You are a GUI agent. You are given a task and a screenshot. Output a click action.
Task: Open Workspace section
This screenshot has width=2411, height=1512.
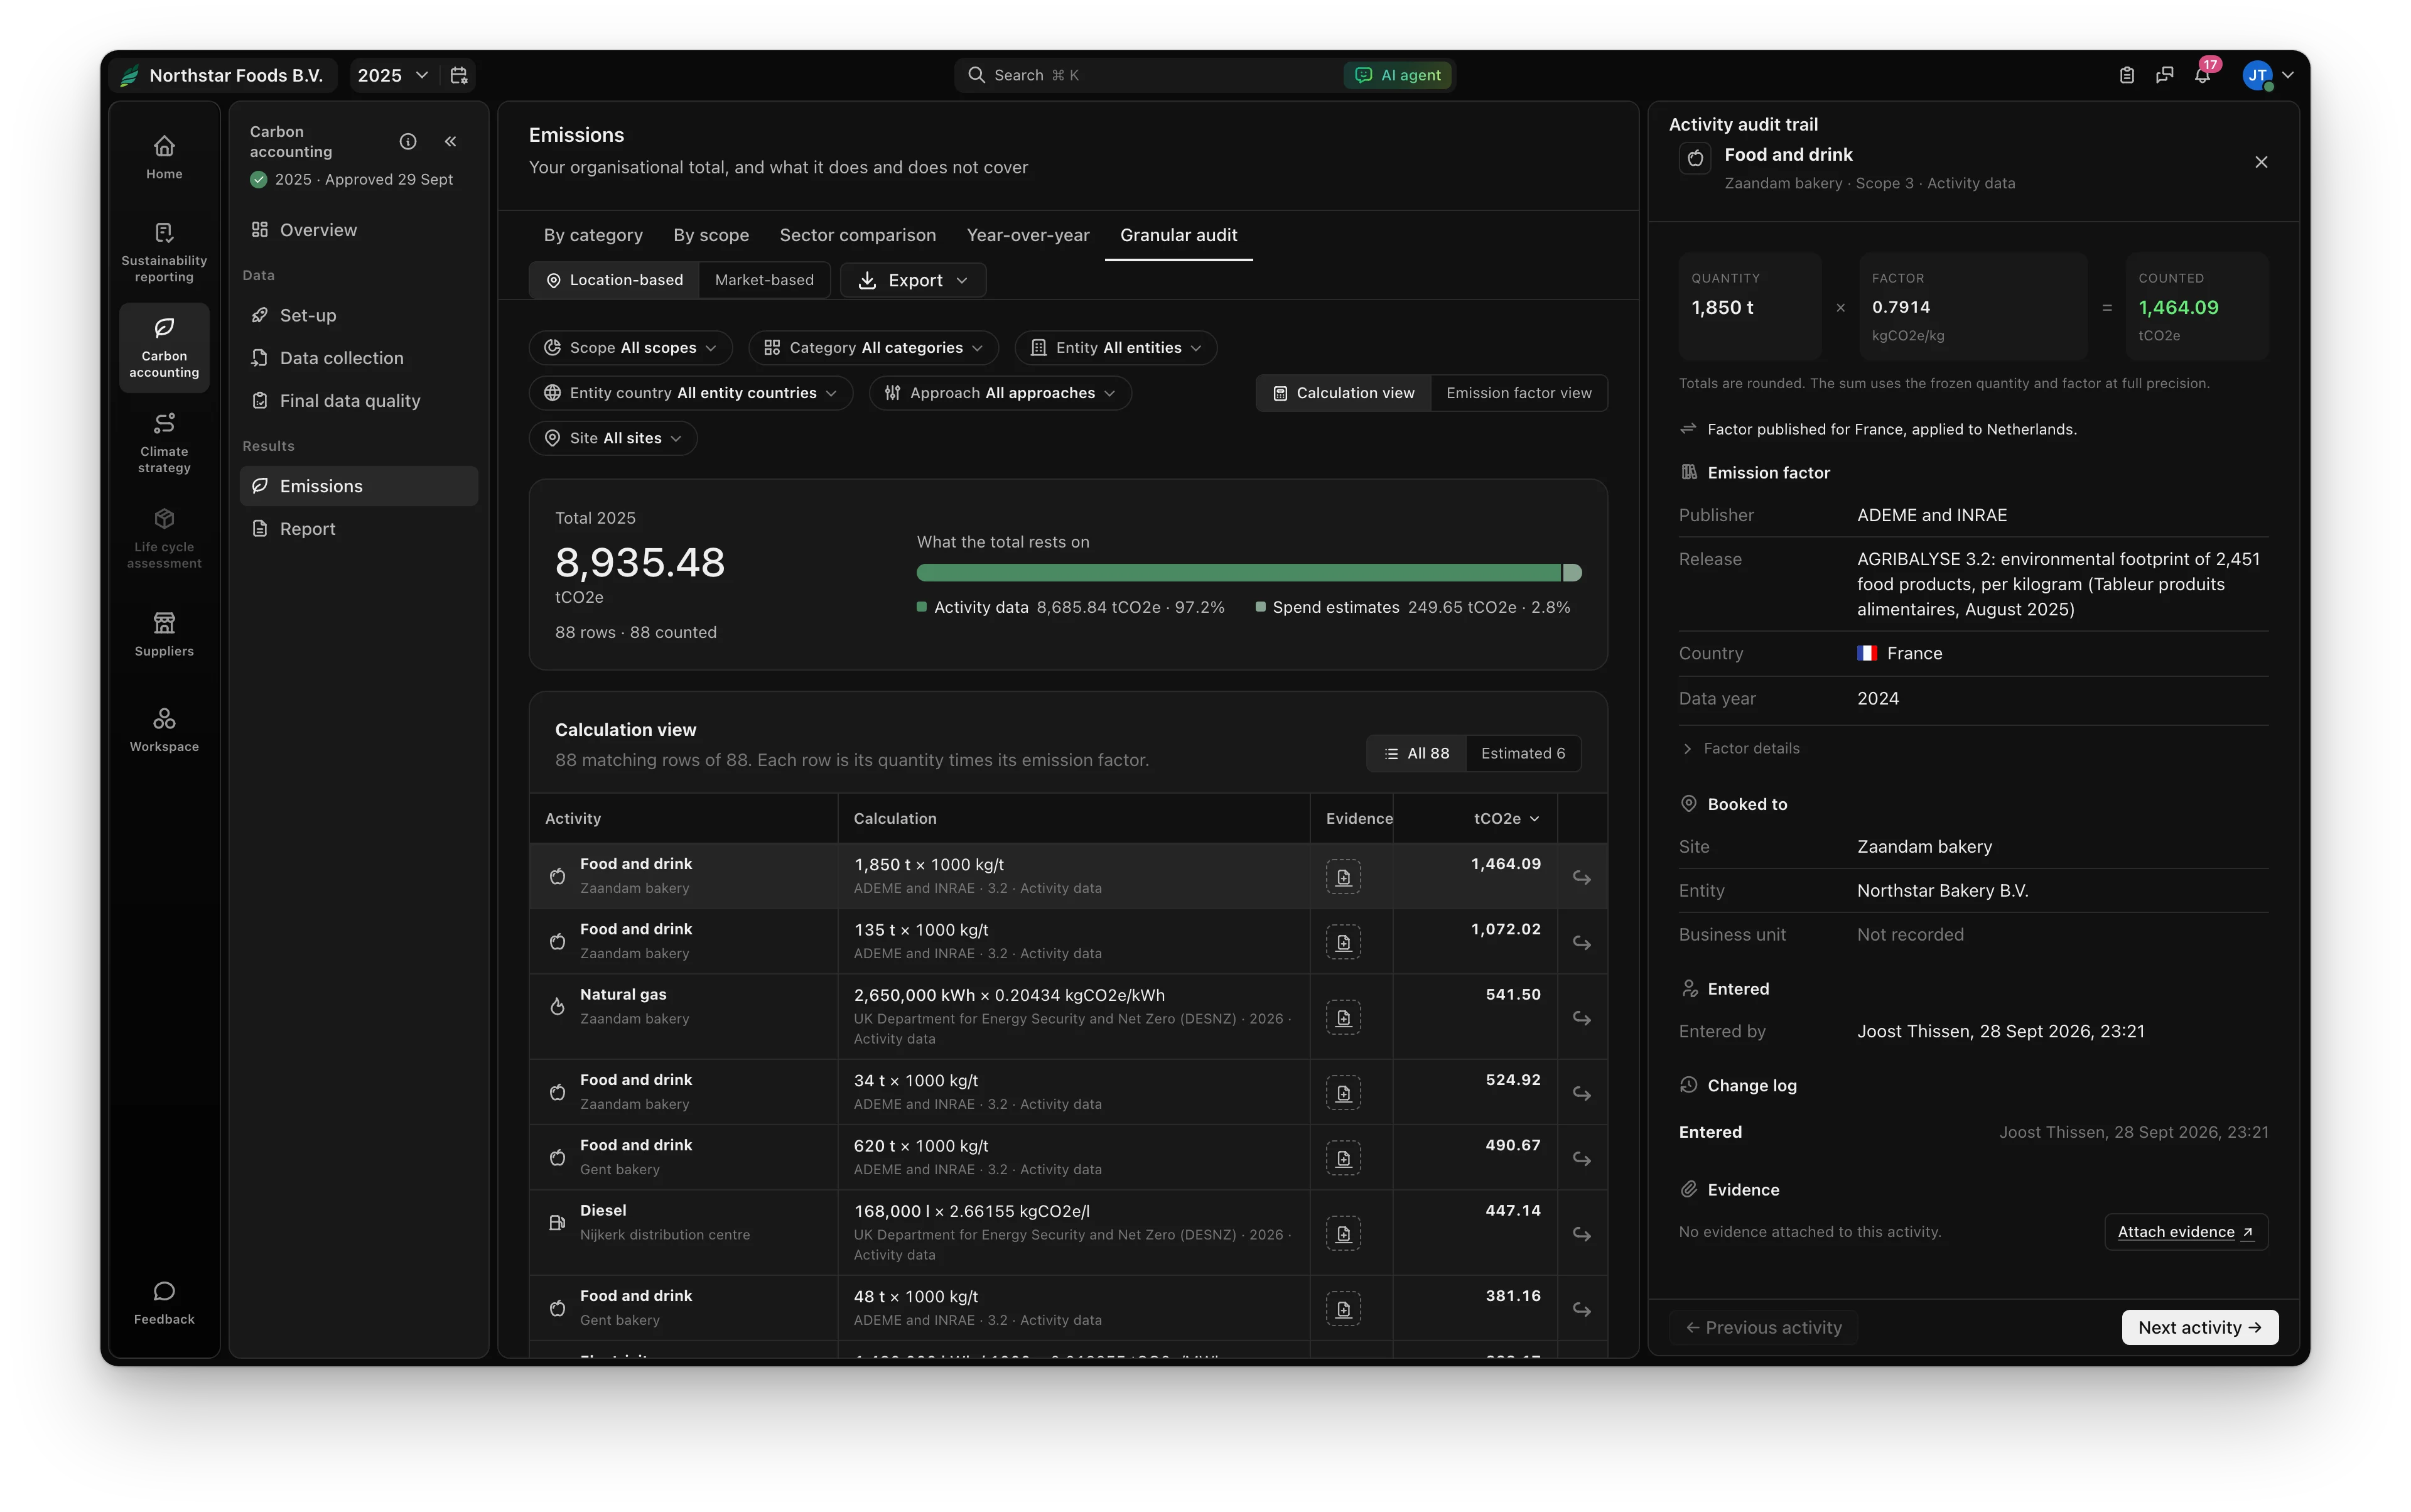pyautogui.click(x=164, y=729)
